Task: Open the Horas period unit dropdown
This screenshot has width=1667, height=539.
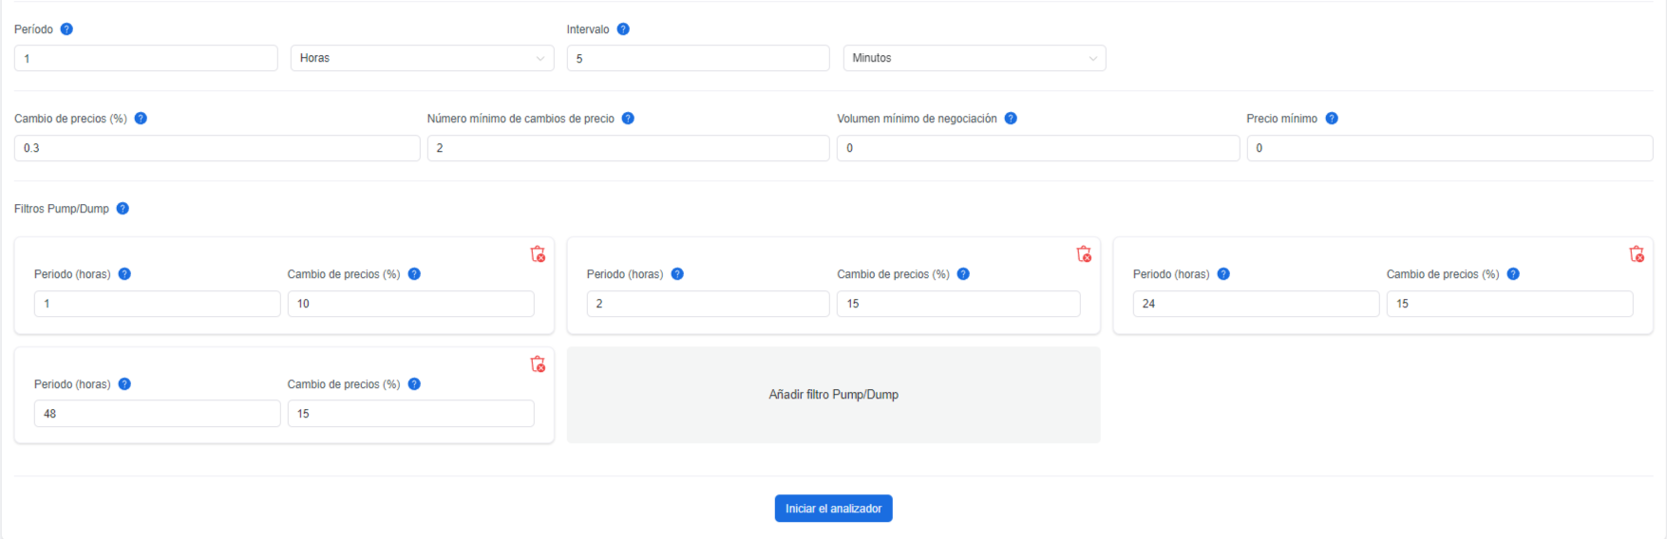Action: (x=423, y=58)
